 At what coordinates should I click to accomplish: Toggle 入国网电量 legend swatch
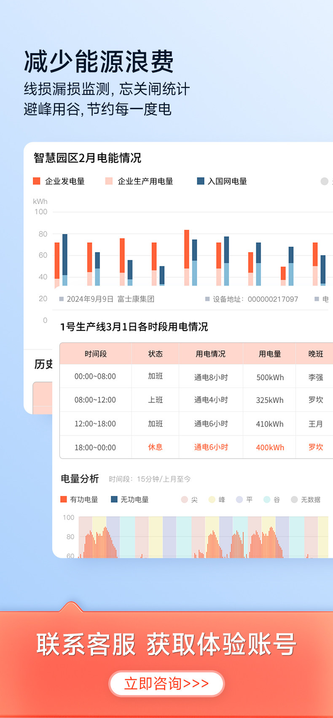201,181
